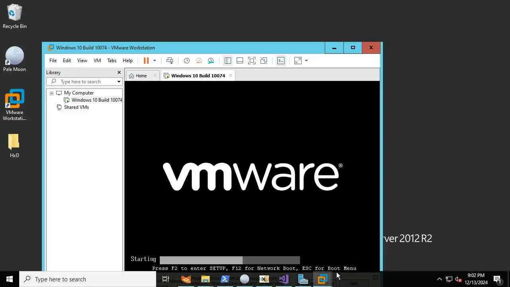This screenshot has width=510, height=287.
Task: Collapse the My Computer tree node
Action: [x=51, y=93]
